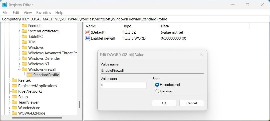This screenshot has height=121, width=270.
Task: Select the WOW6432Node folder icon
Action: pos(15,114)
